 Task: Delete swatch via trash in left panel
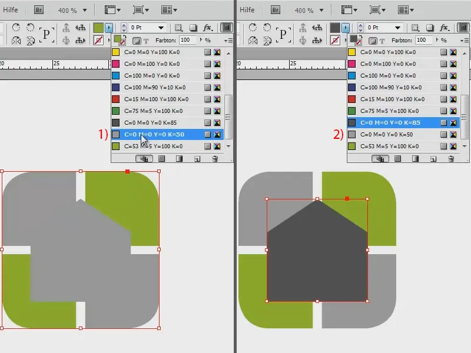click(215, 158)
